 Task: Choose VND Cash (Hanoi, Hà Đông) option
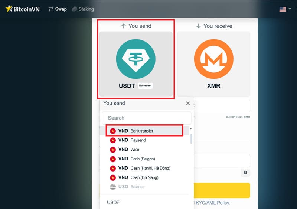pos(144,168)
